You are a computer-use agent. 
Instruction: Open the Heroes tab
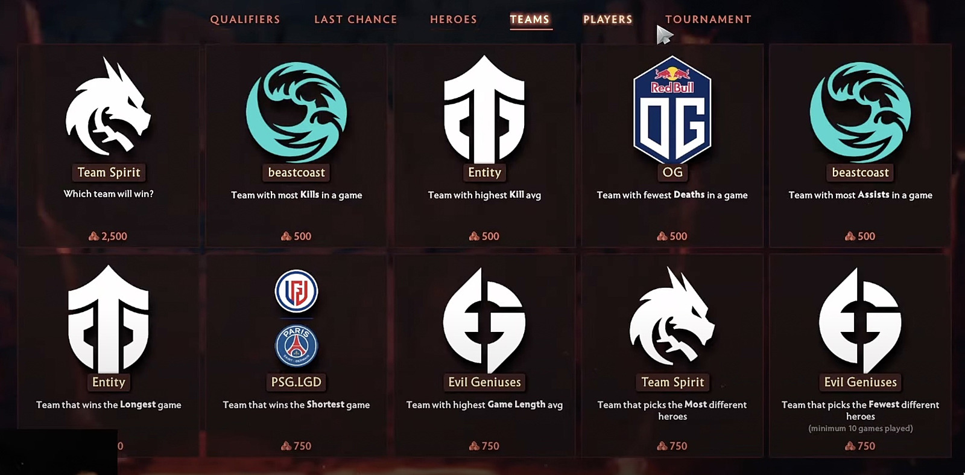pyautogui.click(x=454, y=19)
